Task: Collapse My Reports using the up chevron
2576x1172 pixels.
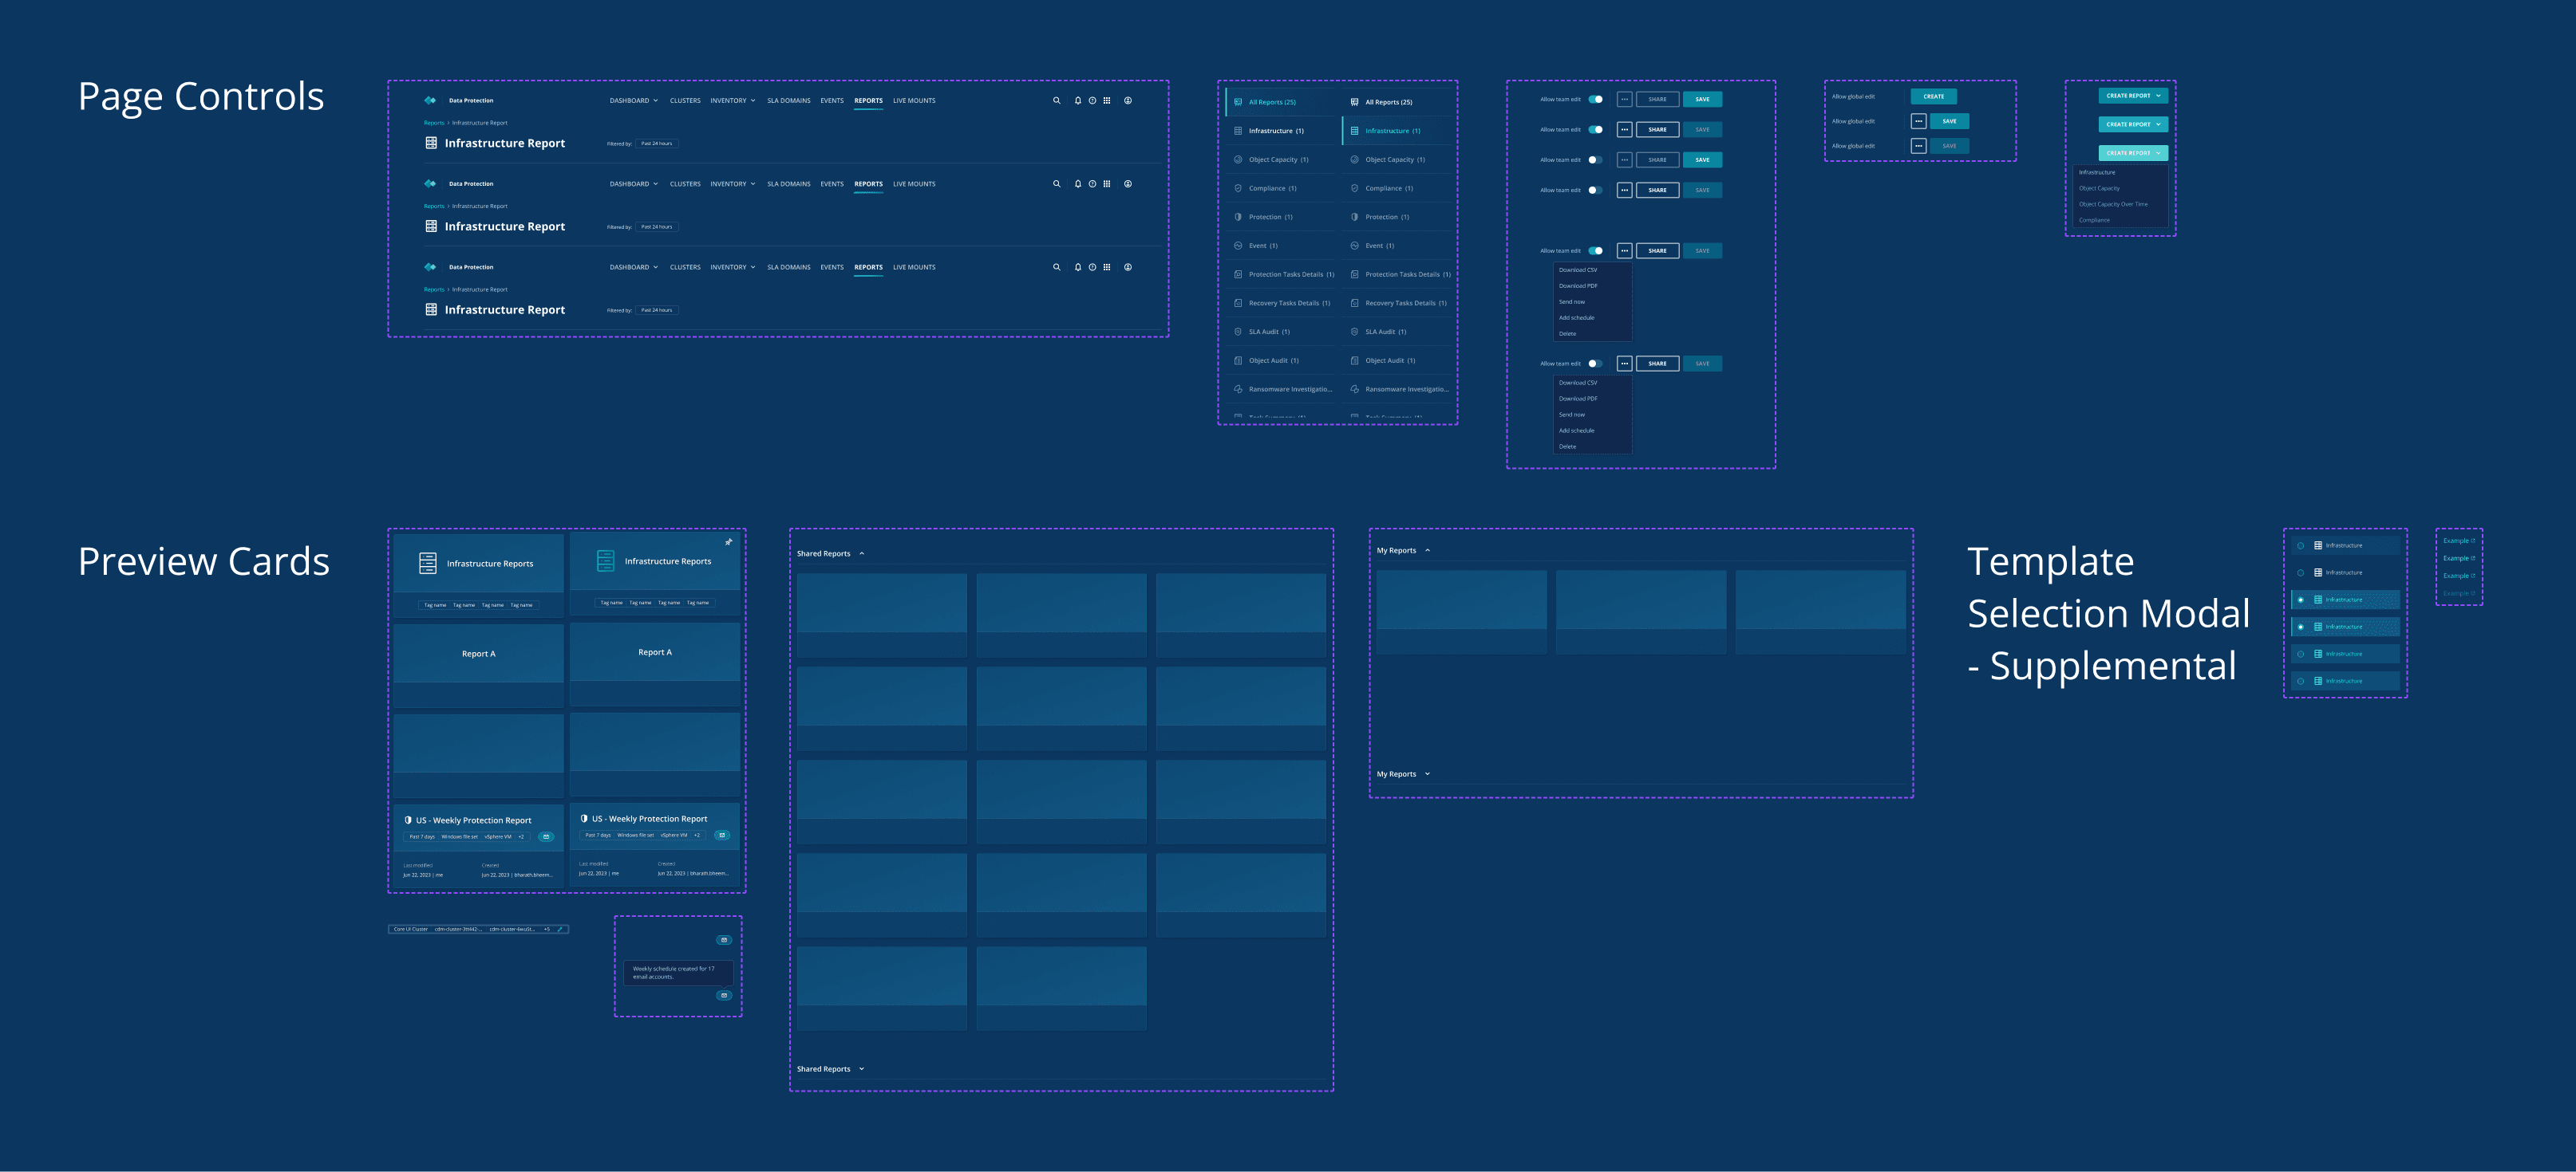Action: click(1427, 551)
